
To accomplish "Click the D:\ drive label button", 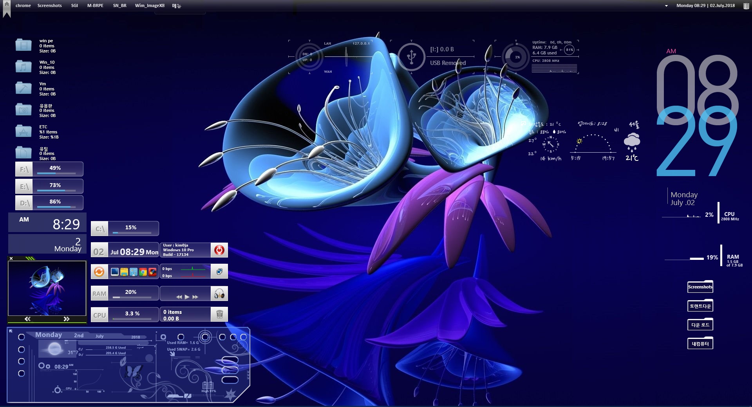I will [x=24, y=203].
